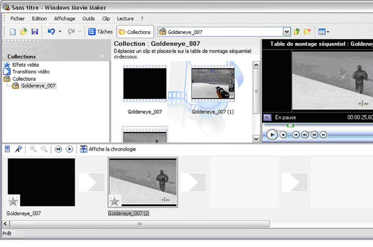Toggle the Collections pane button

(x=135, y=32)
